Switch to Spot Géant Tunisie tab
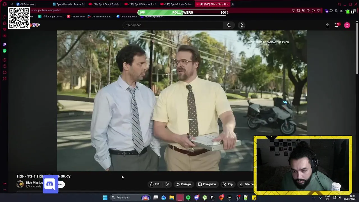This screenshot has width=359, height=202. pos(104,4)
